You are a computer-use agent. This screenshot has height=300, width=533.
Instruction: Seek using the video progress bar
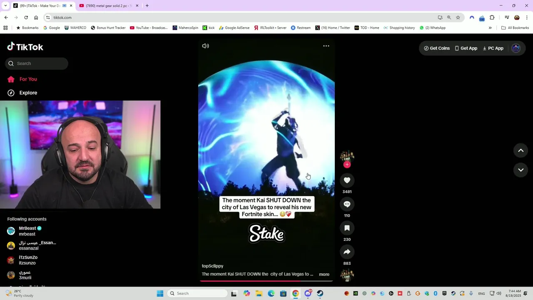point(266,281)
